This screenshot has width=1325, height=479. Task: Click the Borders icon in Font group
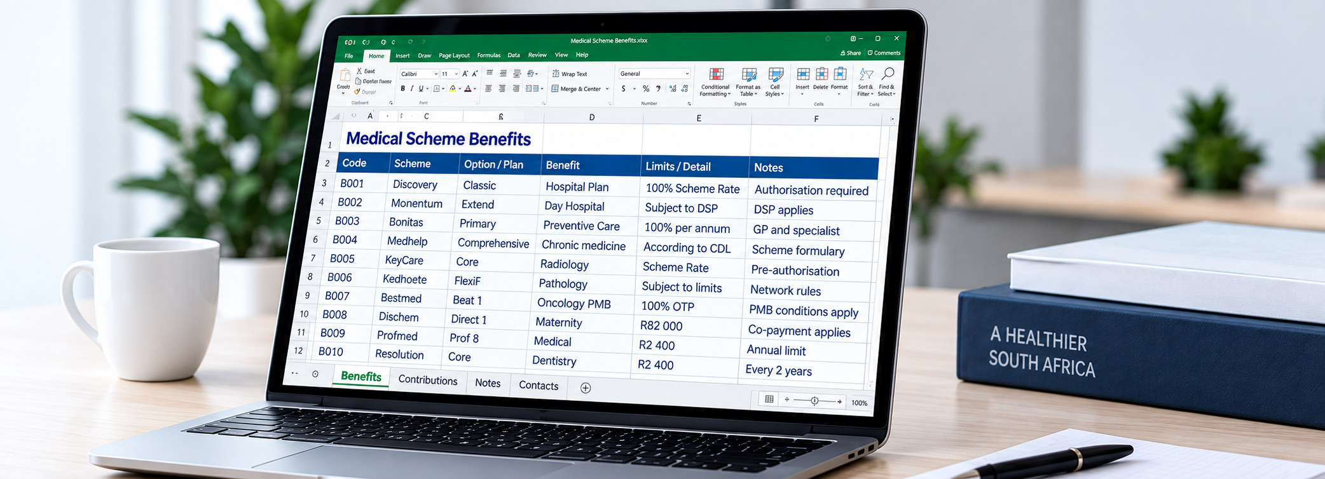coord(436,88)
